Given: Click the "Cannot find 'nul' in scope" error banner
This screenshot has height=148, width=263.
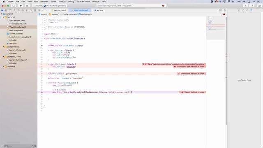Looking at the screenshot, I should (192, 92).
